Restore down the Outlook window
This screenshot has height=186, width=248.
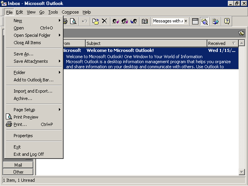point(237,3)
